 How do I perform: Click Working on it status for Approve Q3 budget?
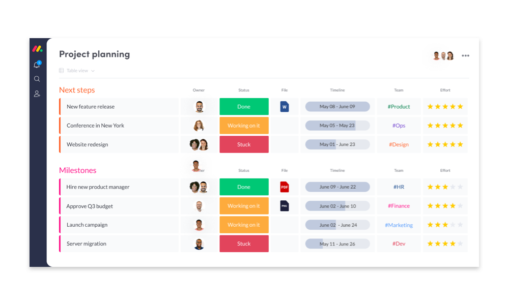tap(244, 206)
